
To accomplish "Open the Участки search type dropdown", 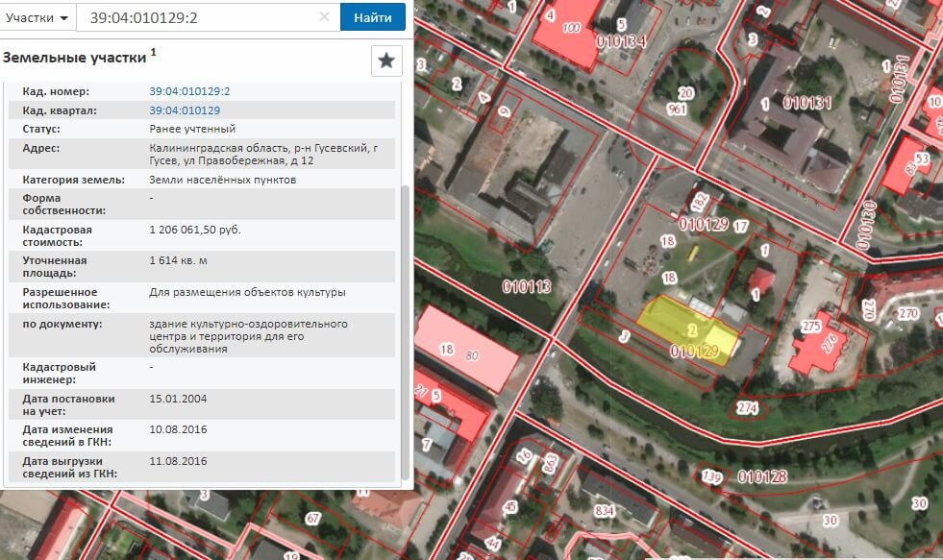I will (37, 17).
